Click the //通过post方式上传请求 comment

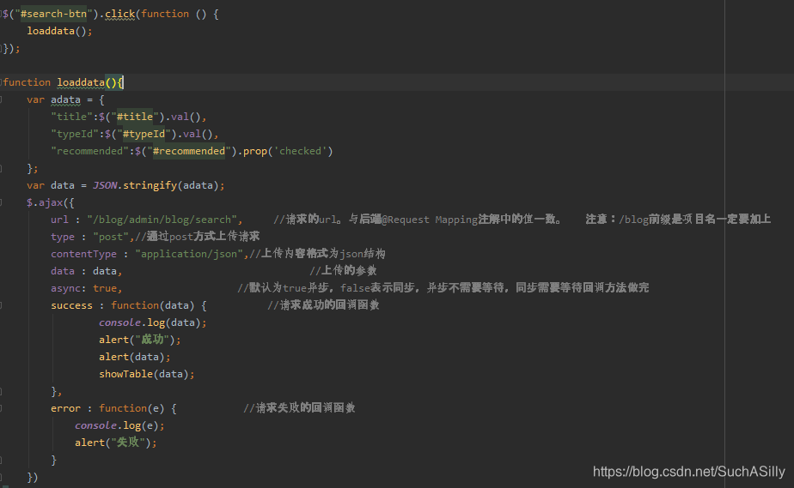pyautogui.click(x=197, y=237)
